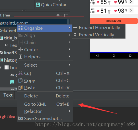Click the camera Save Screenshot icon
The height and width of the screenshot is (130, 138).
point(20,118)
